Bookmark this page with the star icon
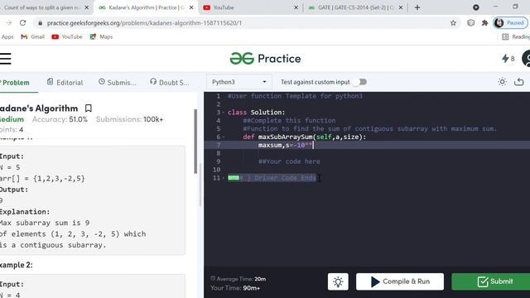Screen dimensions: 530x298 tap(453, 23)
